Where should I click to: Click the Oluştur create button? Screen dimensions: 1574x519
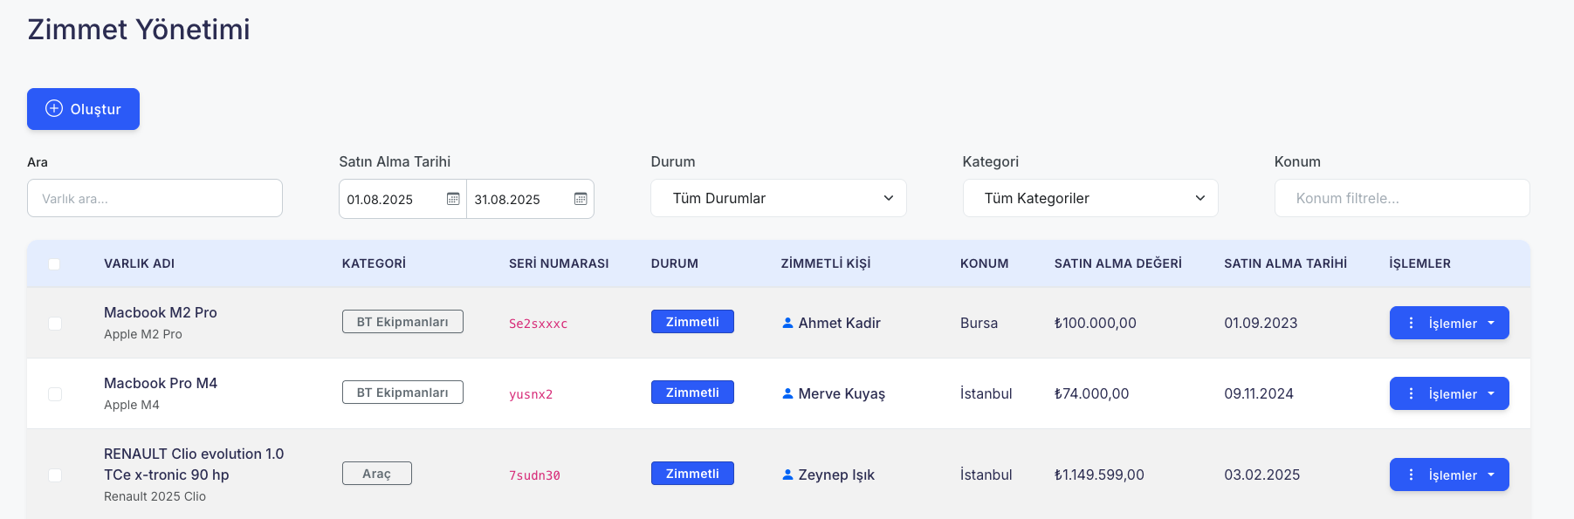tap(83, 109)
